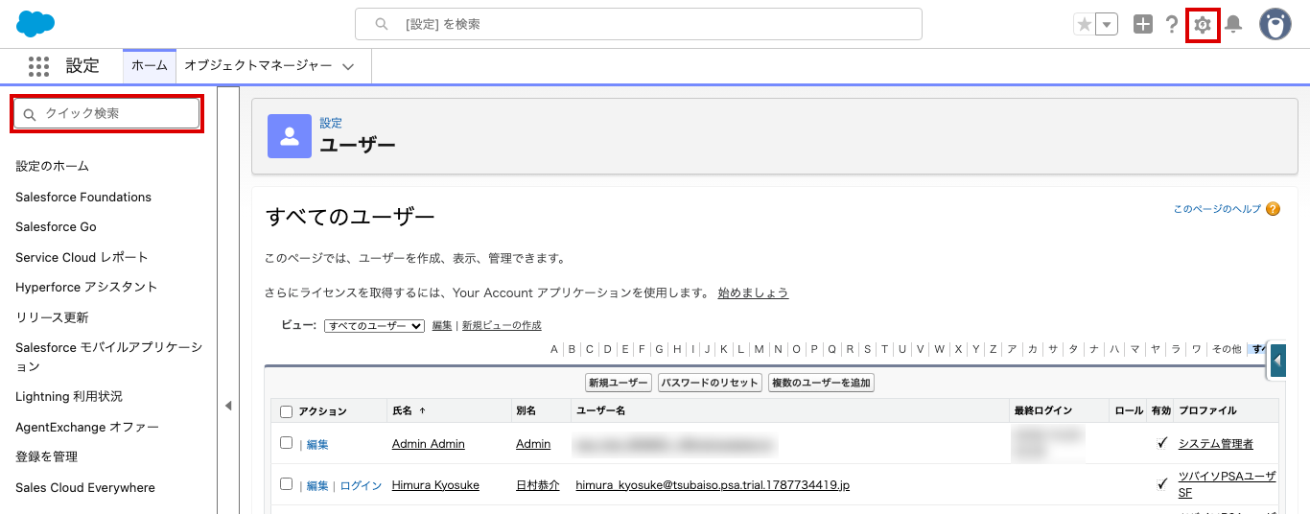Switch to the オブジェクトマネージャー tab
This screenshot has width=1310, height=514.
click(x=258, y=66)
